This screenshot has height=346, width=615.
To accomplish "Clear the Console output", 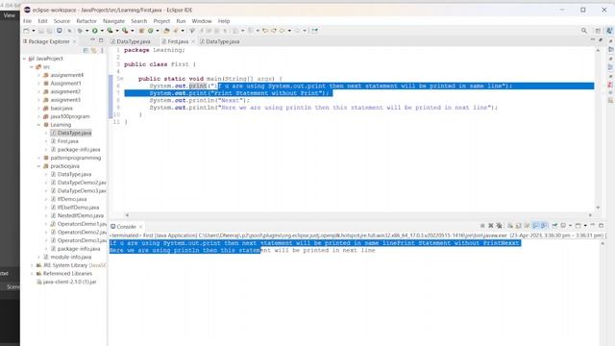I will click(510, 226).
